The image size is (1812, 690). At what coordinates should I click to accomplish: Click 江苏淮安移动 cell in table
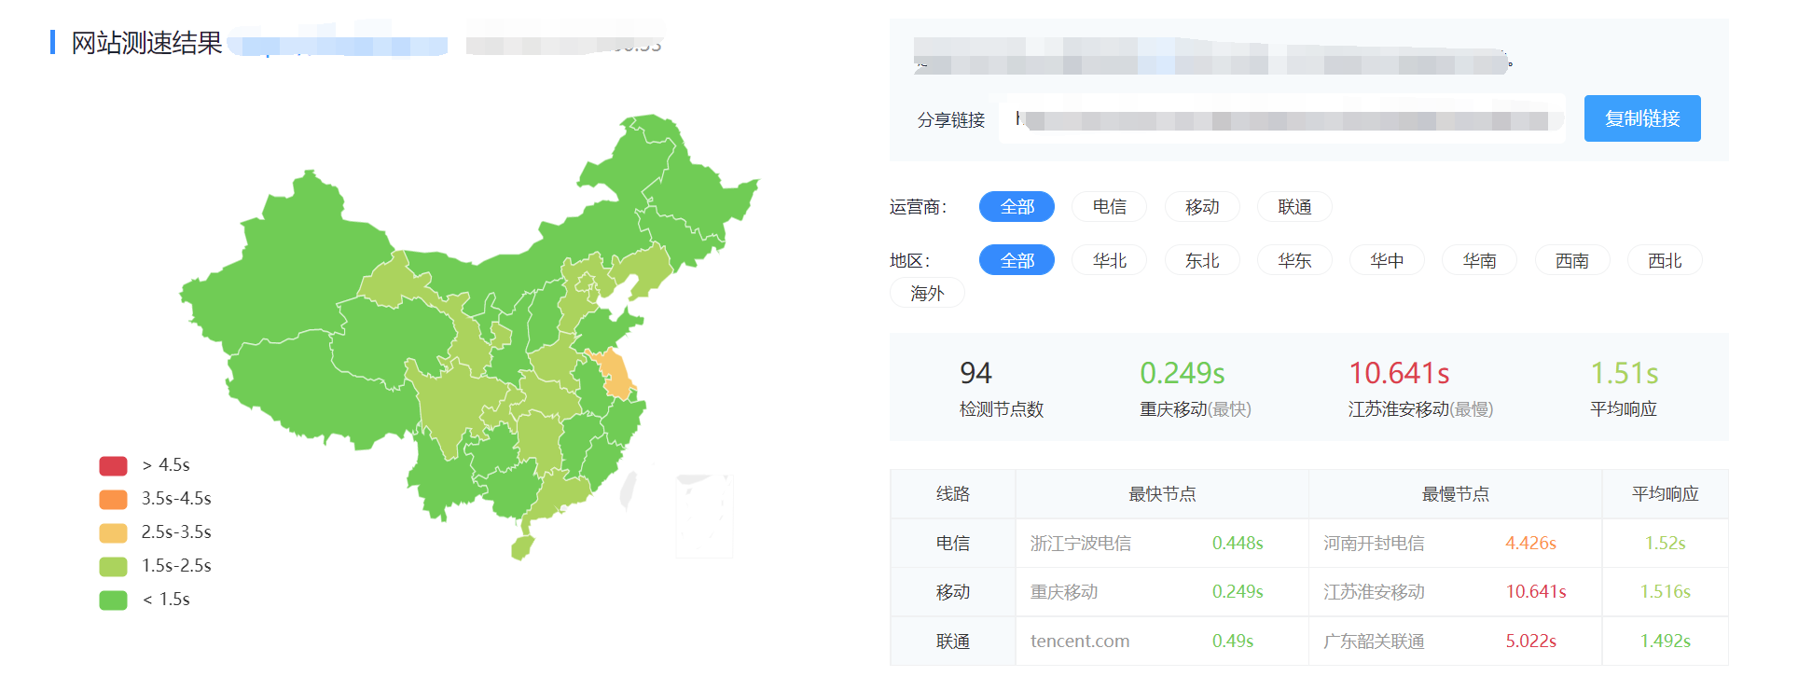1374,592
